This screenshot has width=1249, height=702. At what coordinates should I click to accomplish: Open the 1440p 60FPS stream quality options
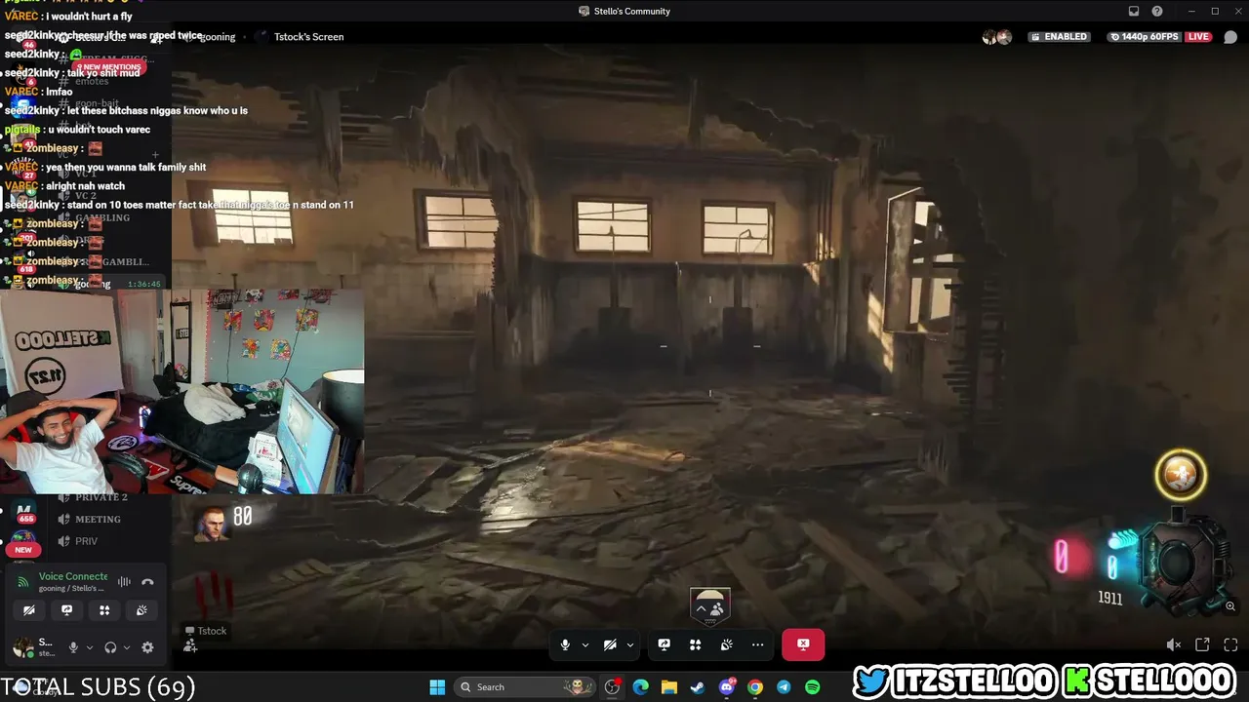click(1146, 37)
